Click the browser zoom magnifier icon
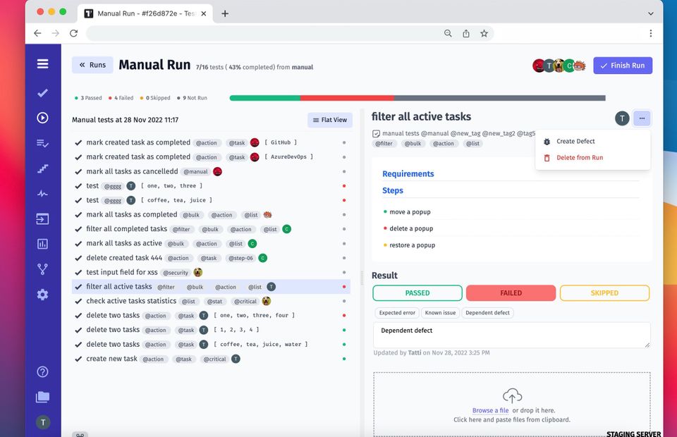This screenshot has height=437, width=677. 448,33
